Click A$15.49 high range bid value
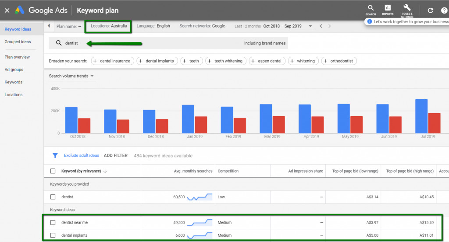449x242 pixels. pyautogui.click(x=426, y=223)
